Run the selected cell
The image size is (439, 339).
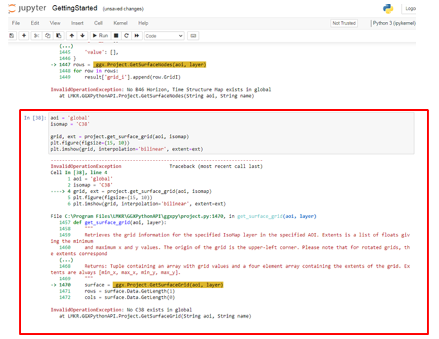[100, 35]
